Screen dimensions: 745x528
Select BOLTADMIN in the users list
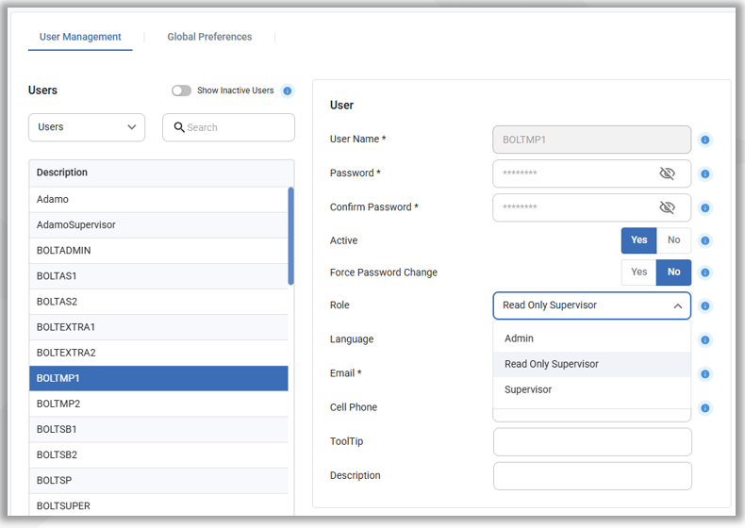tap(63, 251)
